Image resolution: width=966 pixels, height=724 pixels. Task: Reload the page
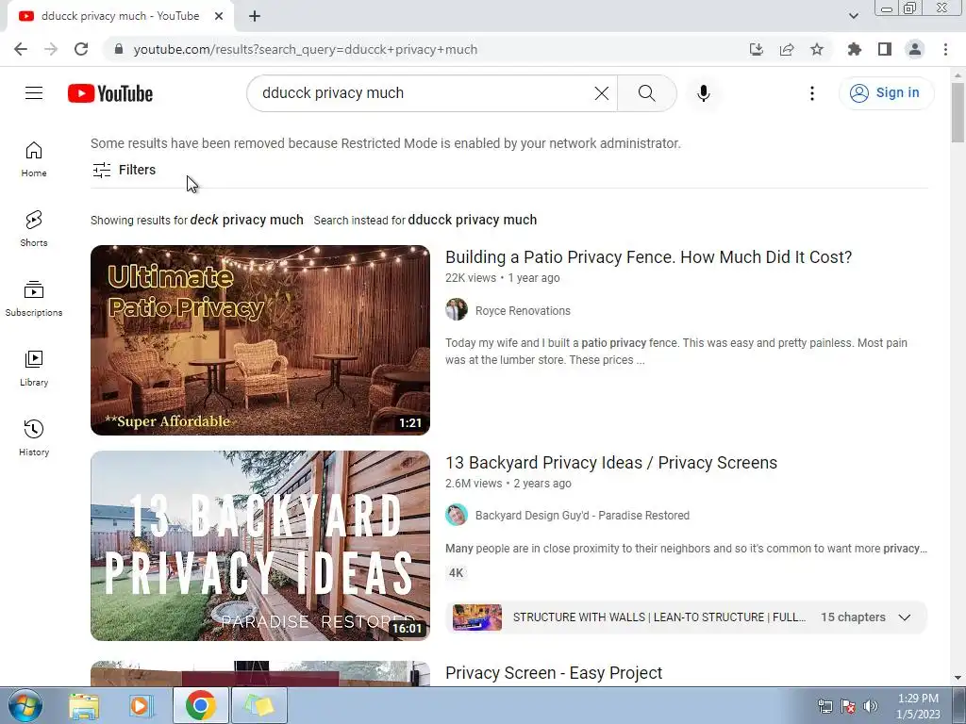[x=81, y=49]
